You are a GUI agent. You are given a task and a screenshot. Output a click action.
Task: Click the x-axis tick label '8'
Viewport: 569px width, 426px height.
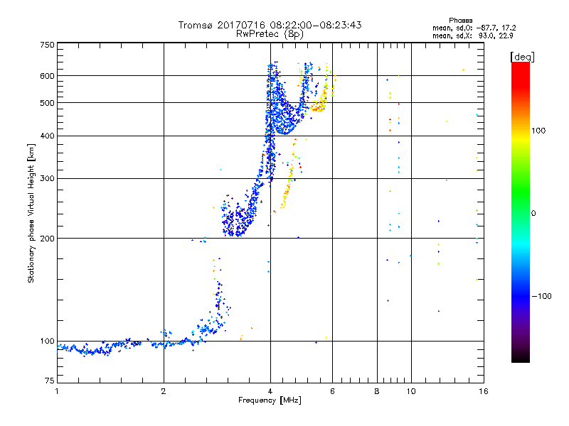[x=377, y=392]
